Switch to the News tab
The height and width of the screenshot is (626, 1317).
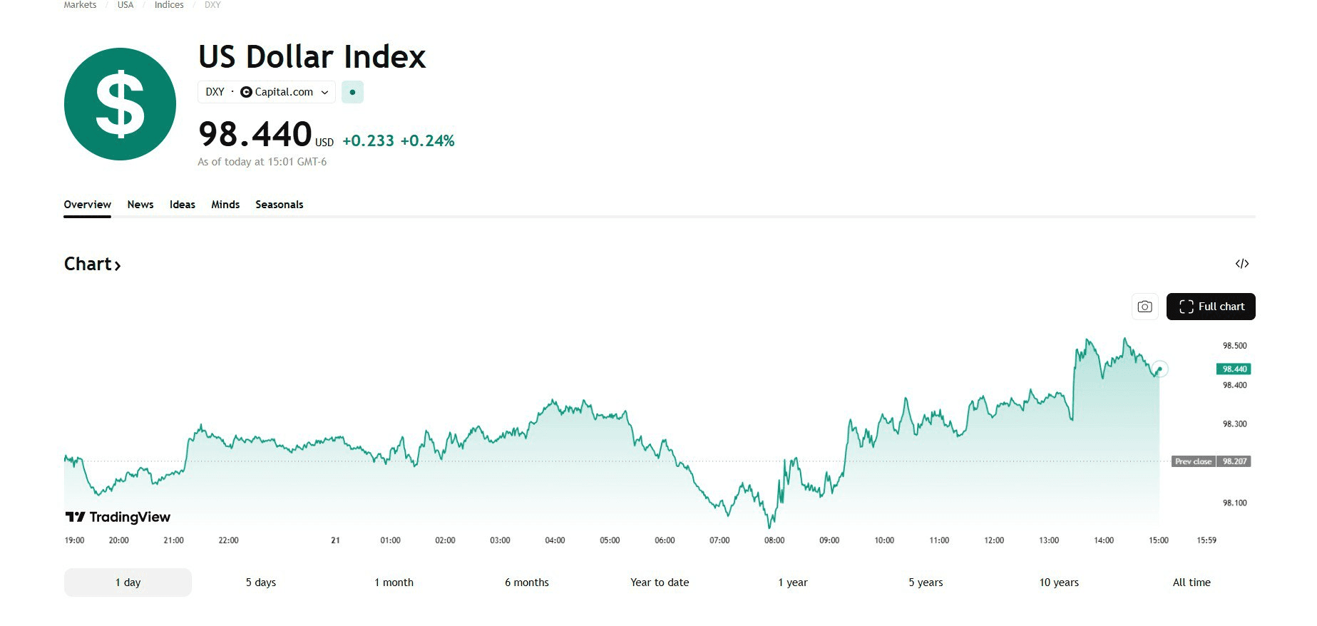pos(140,205)
